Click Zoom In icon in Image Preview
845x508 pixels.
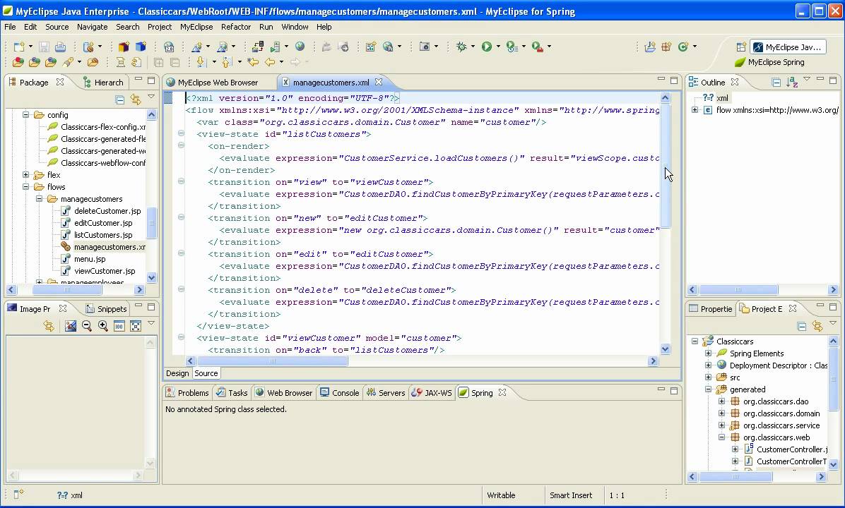pyautogui.click(x=103, y=326)
